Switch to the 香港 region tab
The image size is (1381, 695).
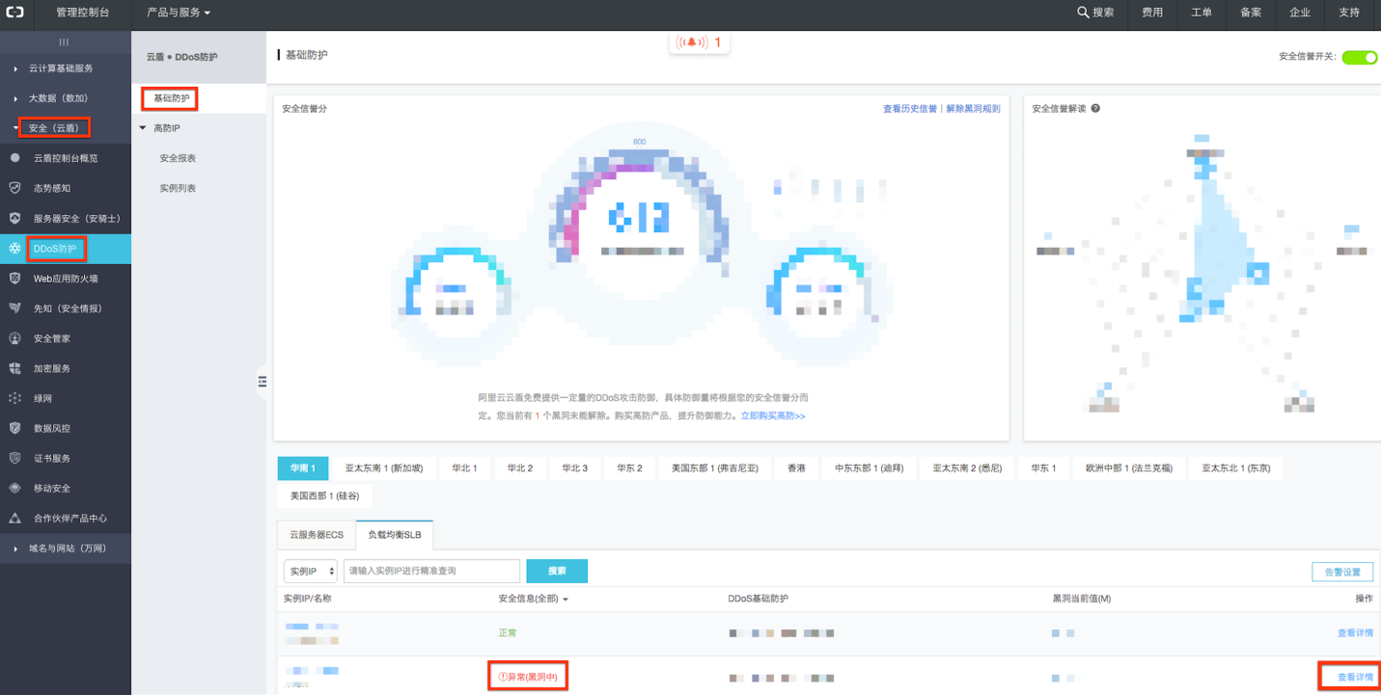click(796, 468)
